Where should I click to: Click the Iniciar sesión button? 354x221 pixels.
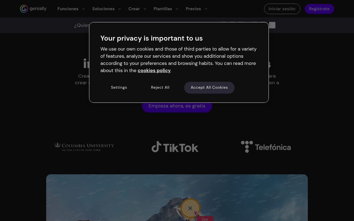[282, 9]
